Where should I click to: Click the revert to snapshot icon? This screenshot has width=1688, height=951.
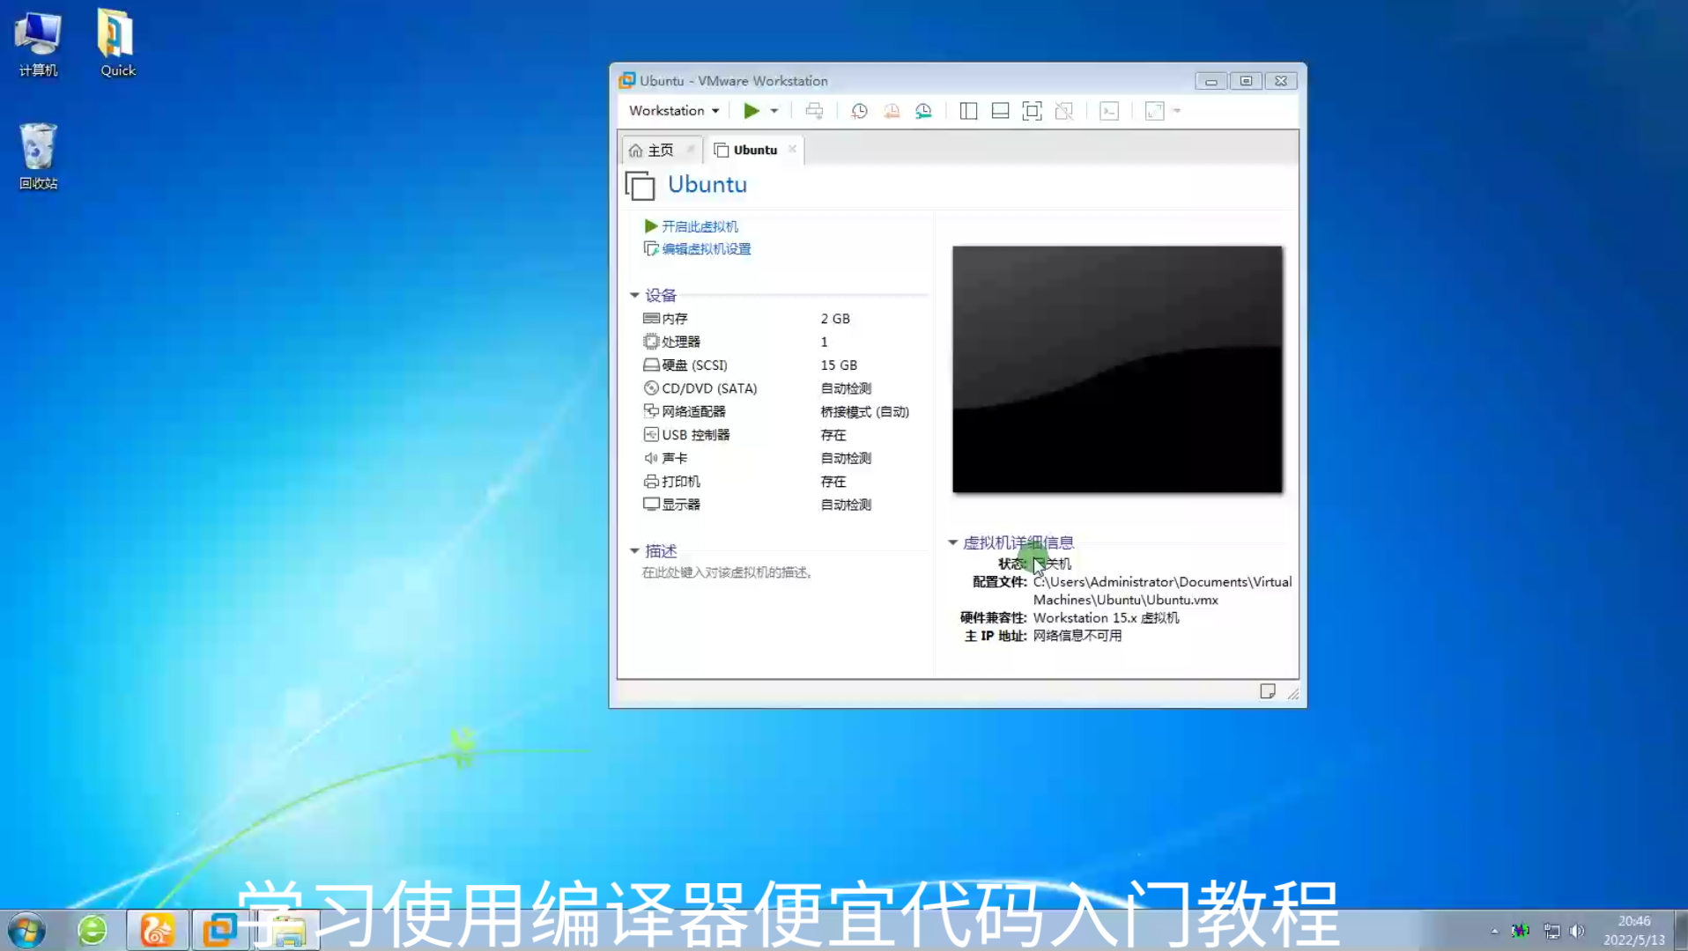click(892, 111)
